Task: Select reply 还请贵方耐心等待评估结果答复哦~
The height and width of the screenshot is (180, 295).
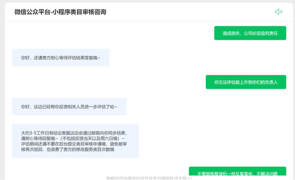Action: [61, 58]
